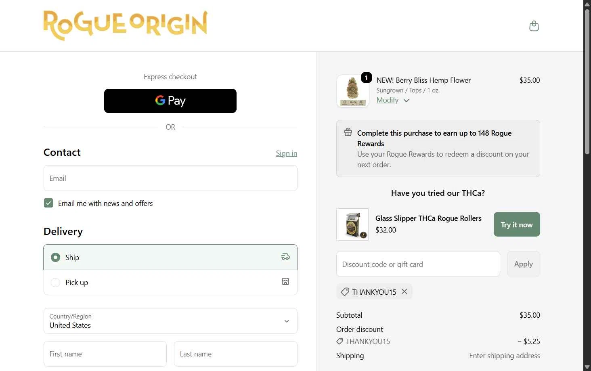This screenshot has height=371, width=591.
Task: Open the Country/Region dropdown
Action: 170,321
